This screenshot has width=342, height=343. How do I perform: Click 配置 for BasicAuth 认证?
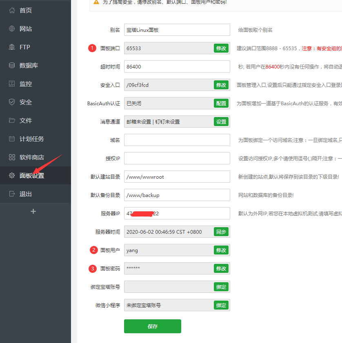[x=221, y=103]
